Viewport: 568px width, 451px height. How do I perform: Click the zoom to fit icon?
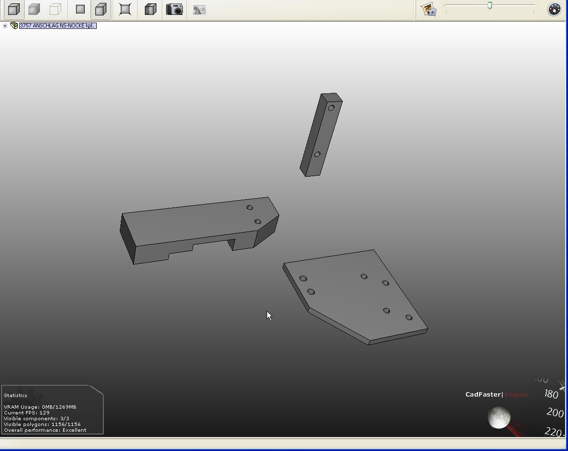(x=125, y=10)
